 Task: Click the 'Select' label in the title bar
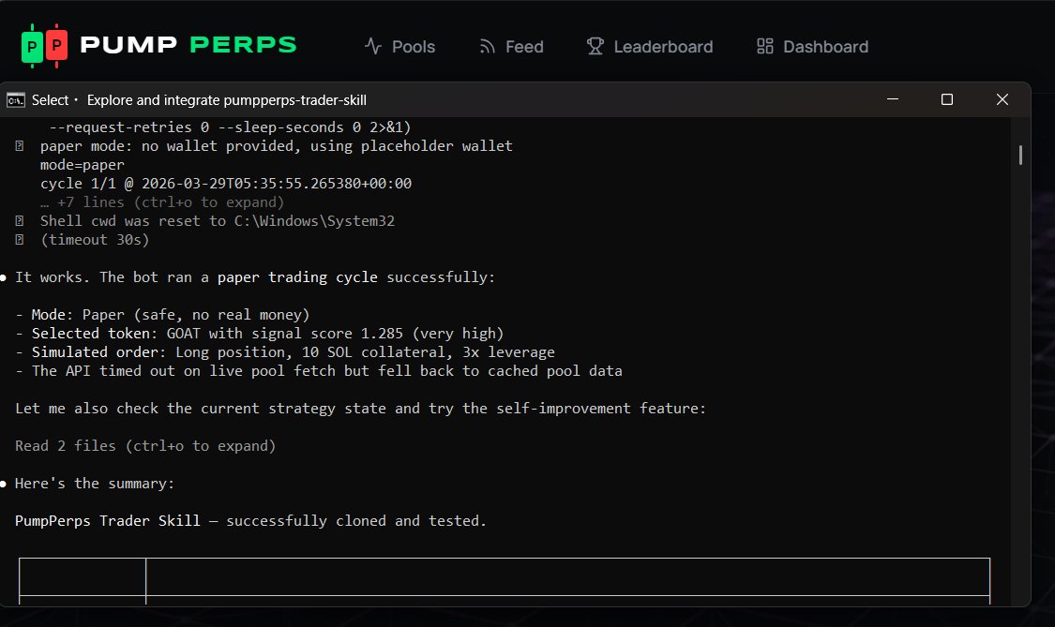click(x=50, y=100)
